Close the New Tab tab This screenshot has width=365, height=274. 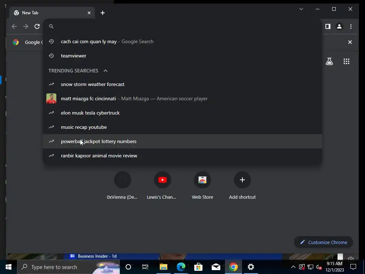click(x=89, y=13)
